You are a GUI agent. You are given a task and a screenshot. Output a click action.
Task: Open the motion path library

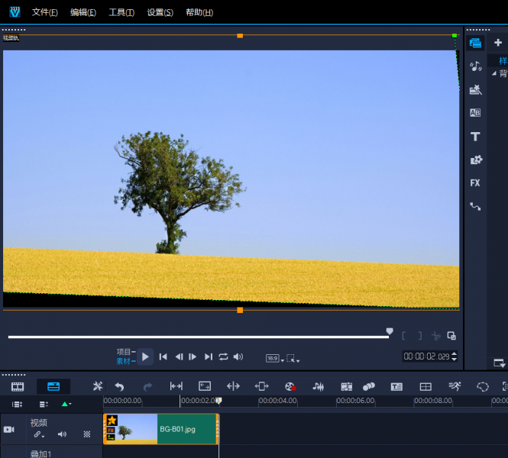click(475, 207)
